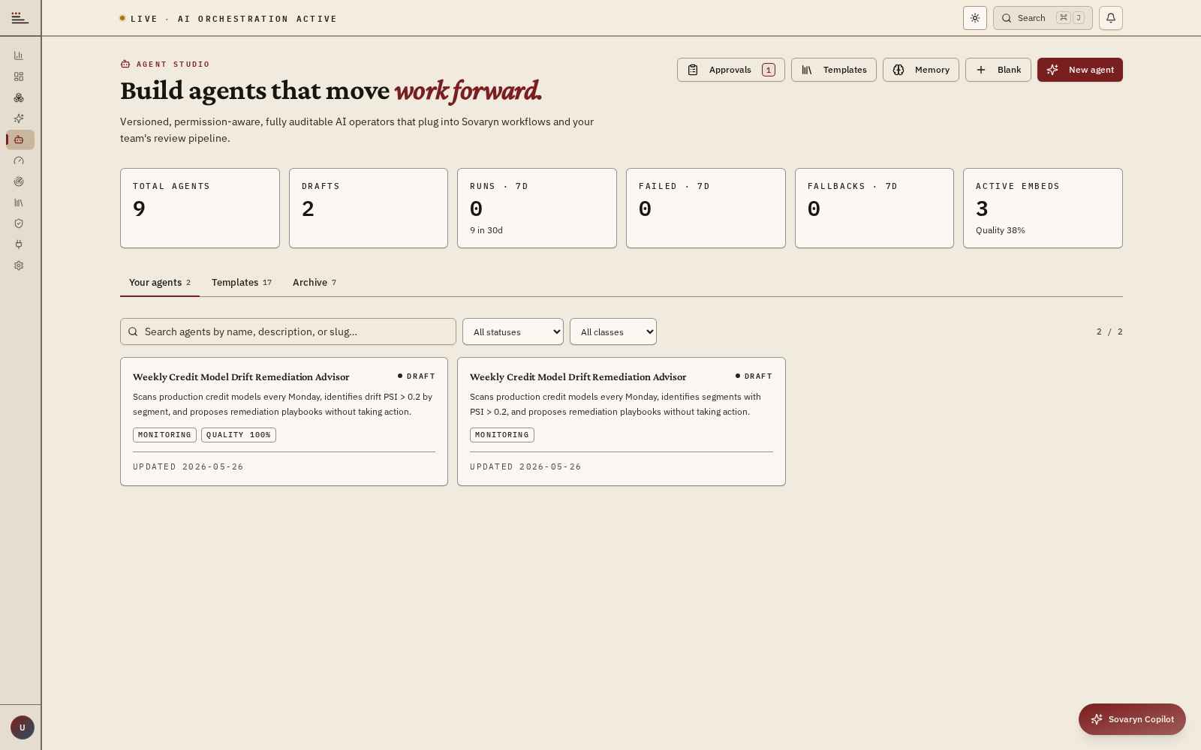Image resolution: width=1201 pixels, height=750 pixels.
Task: Click the Active Embeds stat card
Action: point(1043,208)
